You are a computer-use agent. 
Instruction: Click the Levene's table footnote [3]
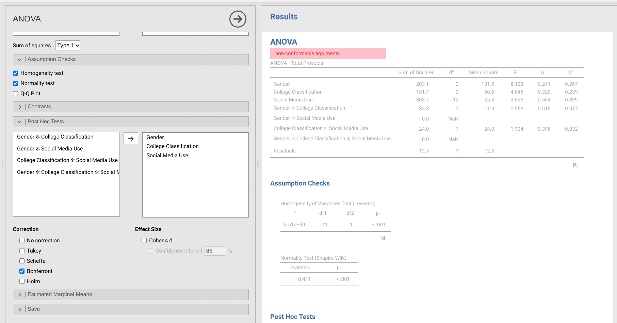click(x=383, y=238)
